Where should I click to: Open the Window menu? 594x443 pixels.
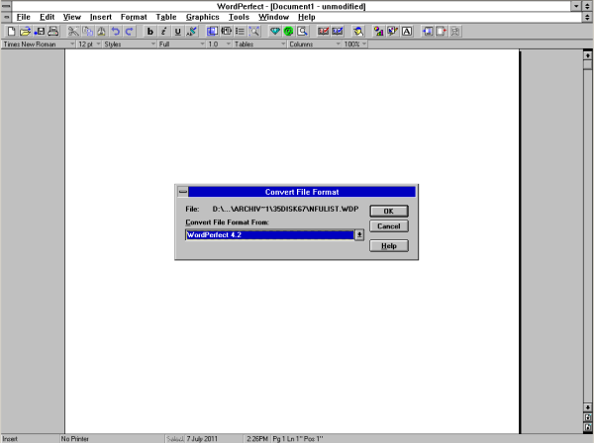click(x=273, y=17)
